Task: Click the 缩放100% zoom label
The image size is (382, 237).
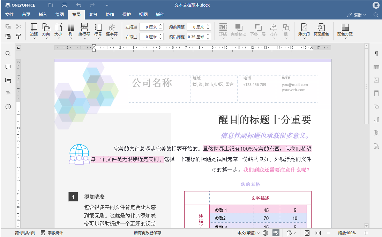Action: click(x=347, y=233)
